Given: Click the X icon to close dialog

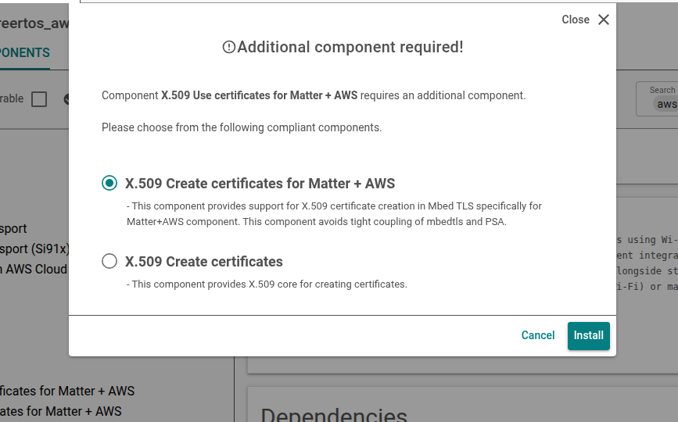Looking at the screenshot, I should [604, 20].
